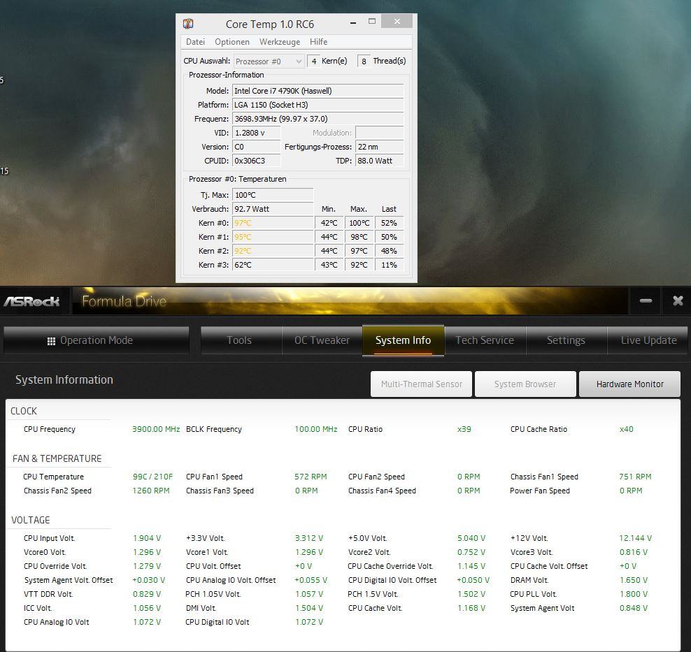Viewport: 691px width, 652px height.
Task: Click the BCLK Frequency value 100.00 MHz
Action: click(316, 429)
